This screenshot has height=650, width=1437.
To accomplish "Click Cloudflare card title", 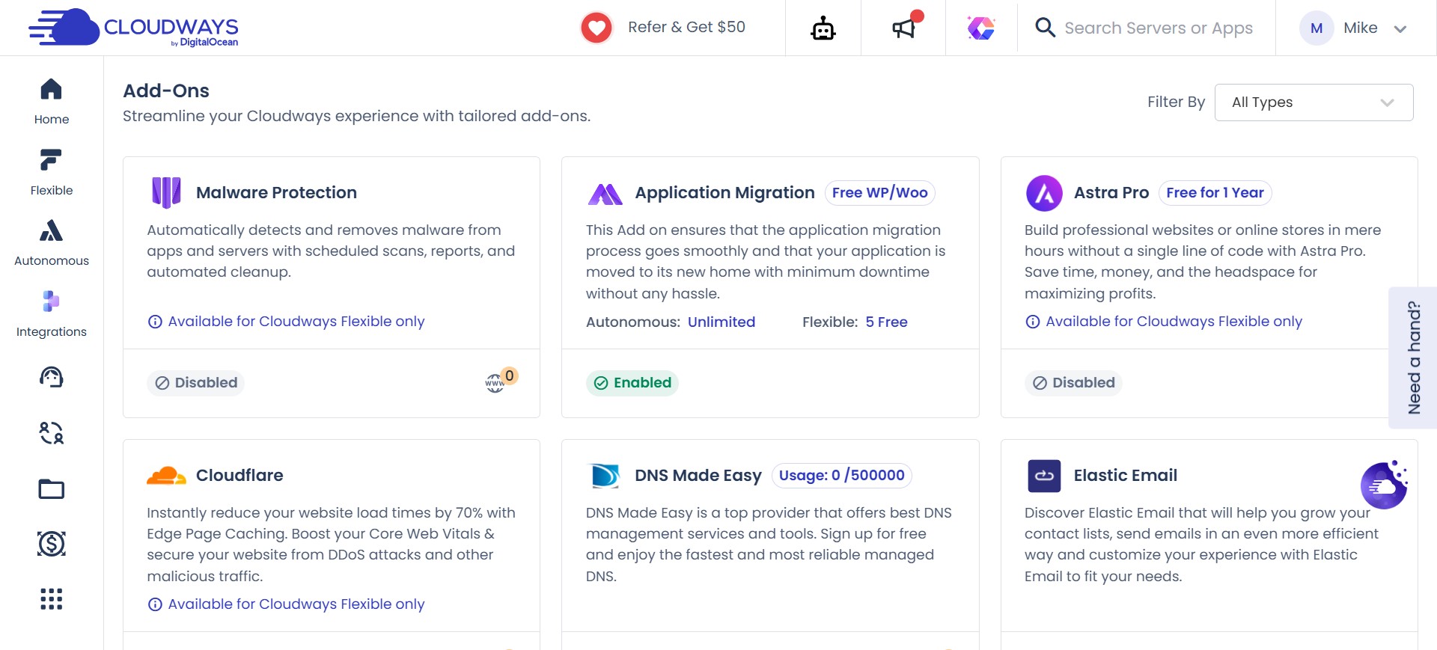I will tap(239, 475).
